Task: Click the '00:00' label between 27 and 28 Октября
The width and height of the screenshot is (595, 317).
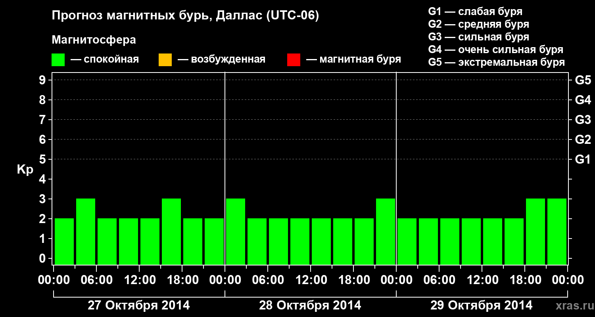Action: pyautogui.click(x=225, y=280)
